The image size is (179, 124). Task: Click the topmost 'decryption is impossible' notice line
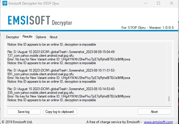[x=52, y=44]
